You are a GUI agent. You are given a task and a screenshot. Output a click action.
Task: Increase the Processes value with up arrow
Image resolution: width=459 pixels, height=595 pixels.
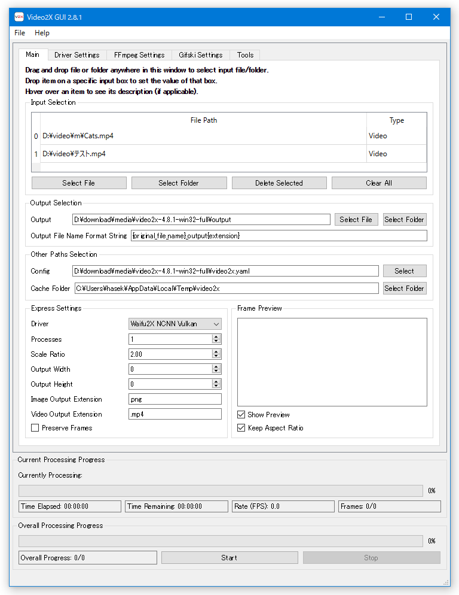[x=216, y=336]
